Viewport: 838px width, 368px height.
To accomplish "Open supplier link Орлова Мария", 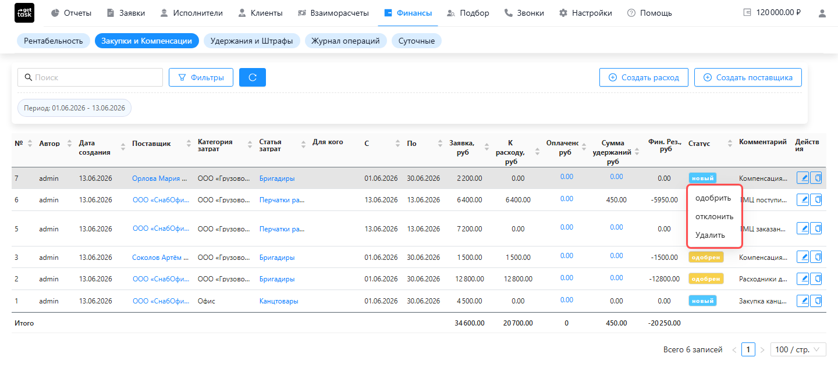I will coord(160,178).
